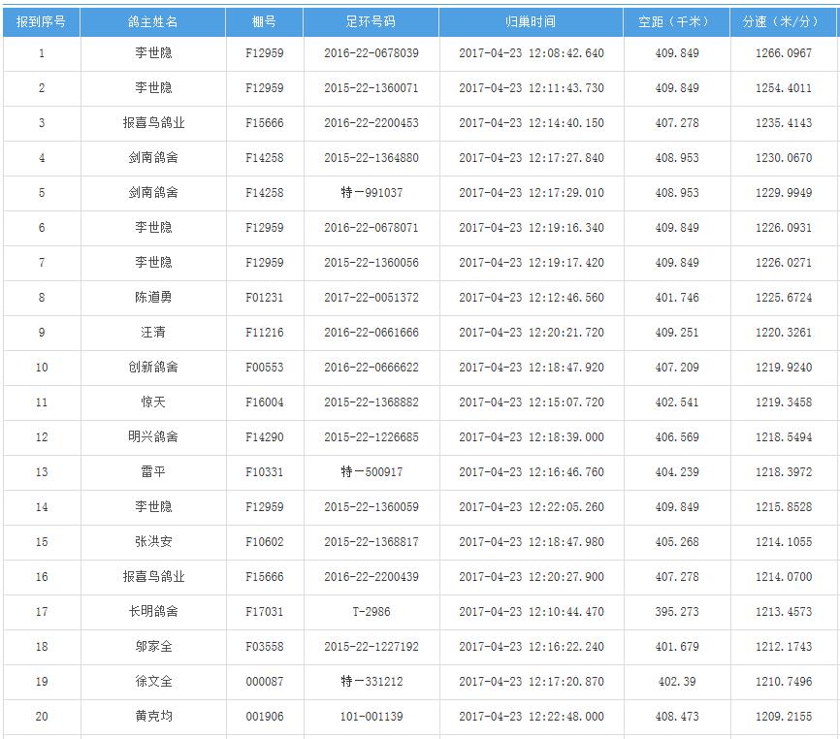Click the 报到序号 column header

pyautogui.click(x=41, y=21)
